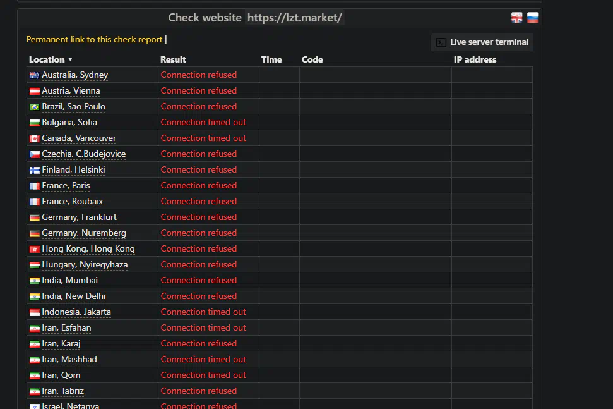Click the Indonesia flag icon

(x=34, y=312)
